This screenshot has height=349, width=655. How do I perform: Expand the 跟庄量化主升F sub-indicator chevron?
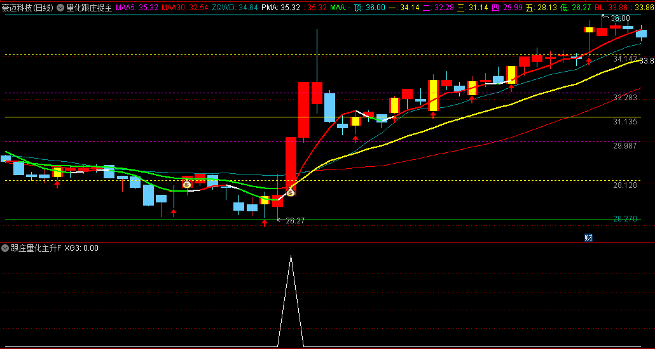click(x=5, y=248)
